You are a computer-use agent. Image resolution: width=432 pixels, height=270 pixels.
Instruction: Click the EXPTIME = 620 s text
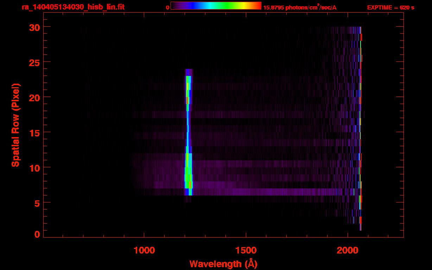tap(390, 7)
